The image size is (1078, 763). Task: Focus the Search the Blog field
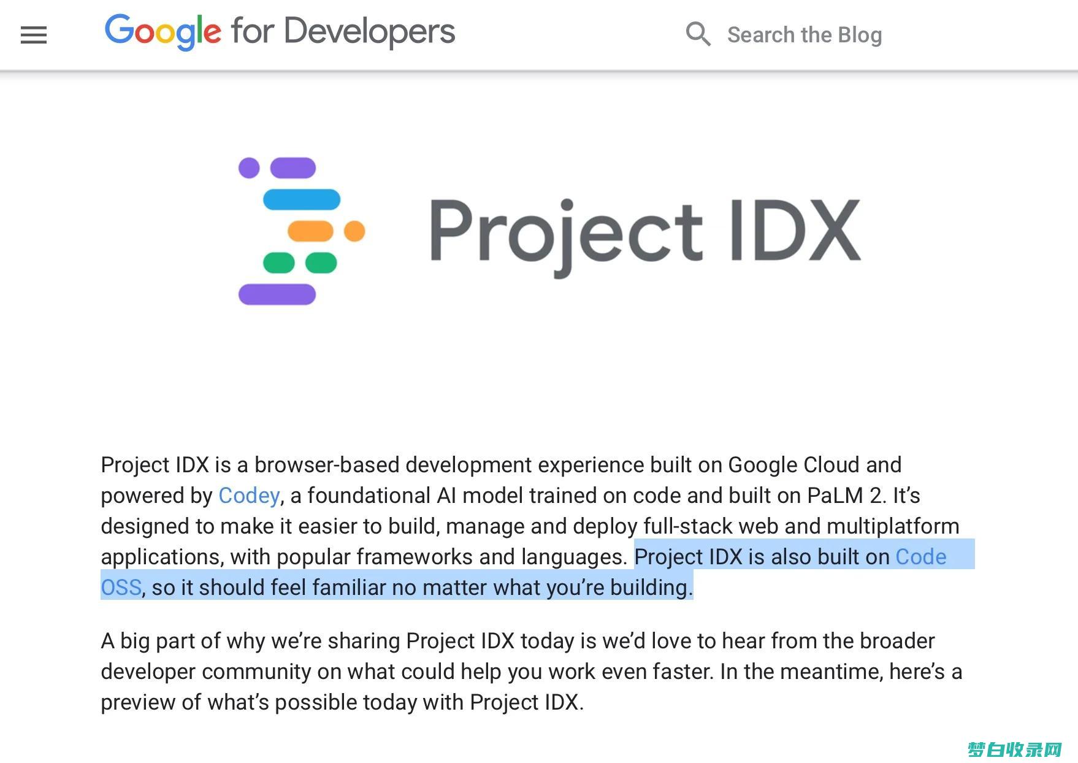coord(804,35)
